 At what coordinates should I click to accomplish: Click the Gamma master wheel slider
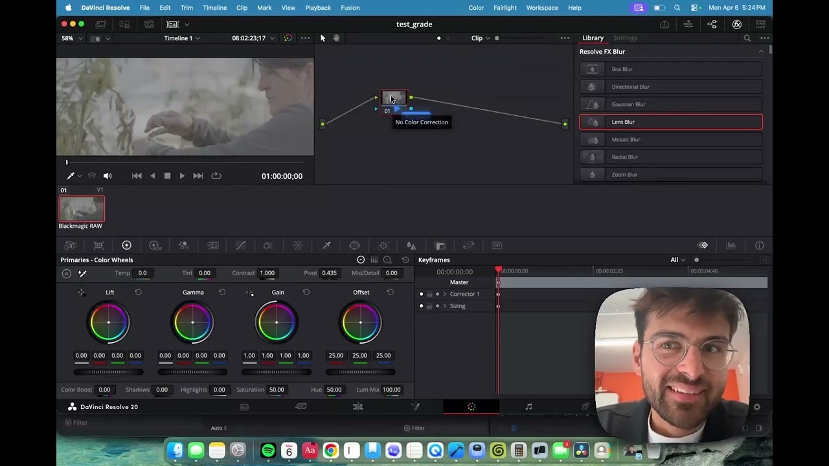tap(192, 372)
